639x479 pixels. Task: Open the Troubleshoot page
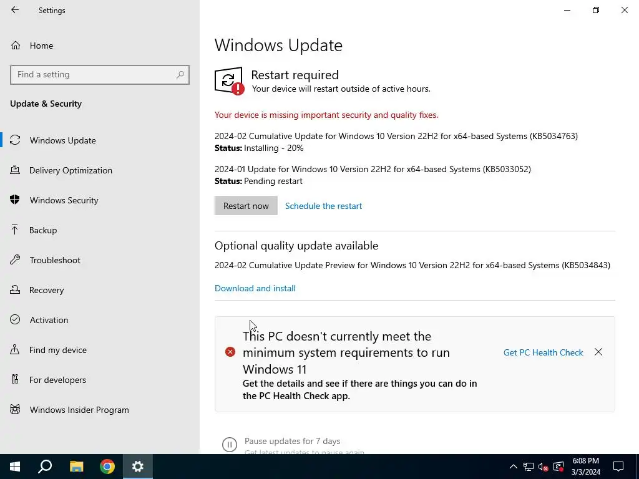tap(55, 260)
